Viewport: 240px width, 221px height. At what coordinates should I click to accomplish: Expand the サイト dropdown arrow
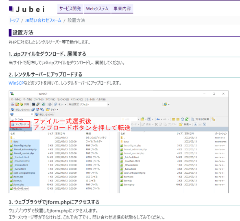(x=57, y=109)
